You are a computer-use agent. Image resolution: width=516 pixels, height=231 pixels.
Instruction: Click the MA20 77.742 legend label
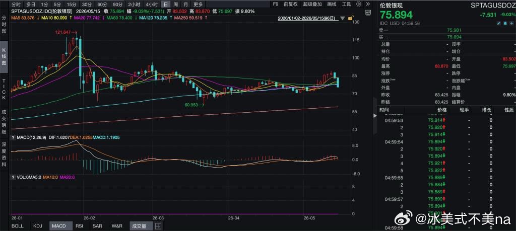[x=87, y=18]
